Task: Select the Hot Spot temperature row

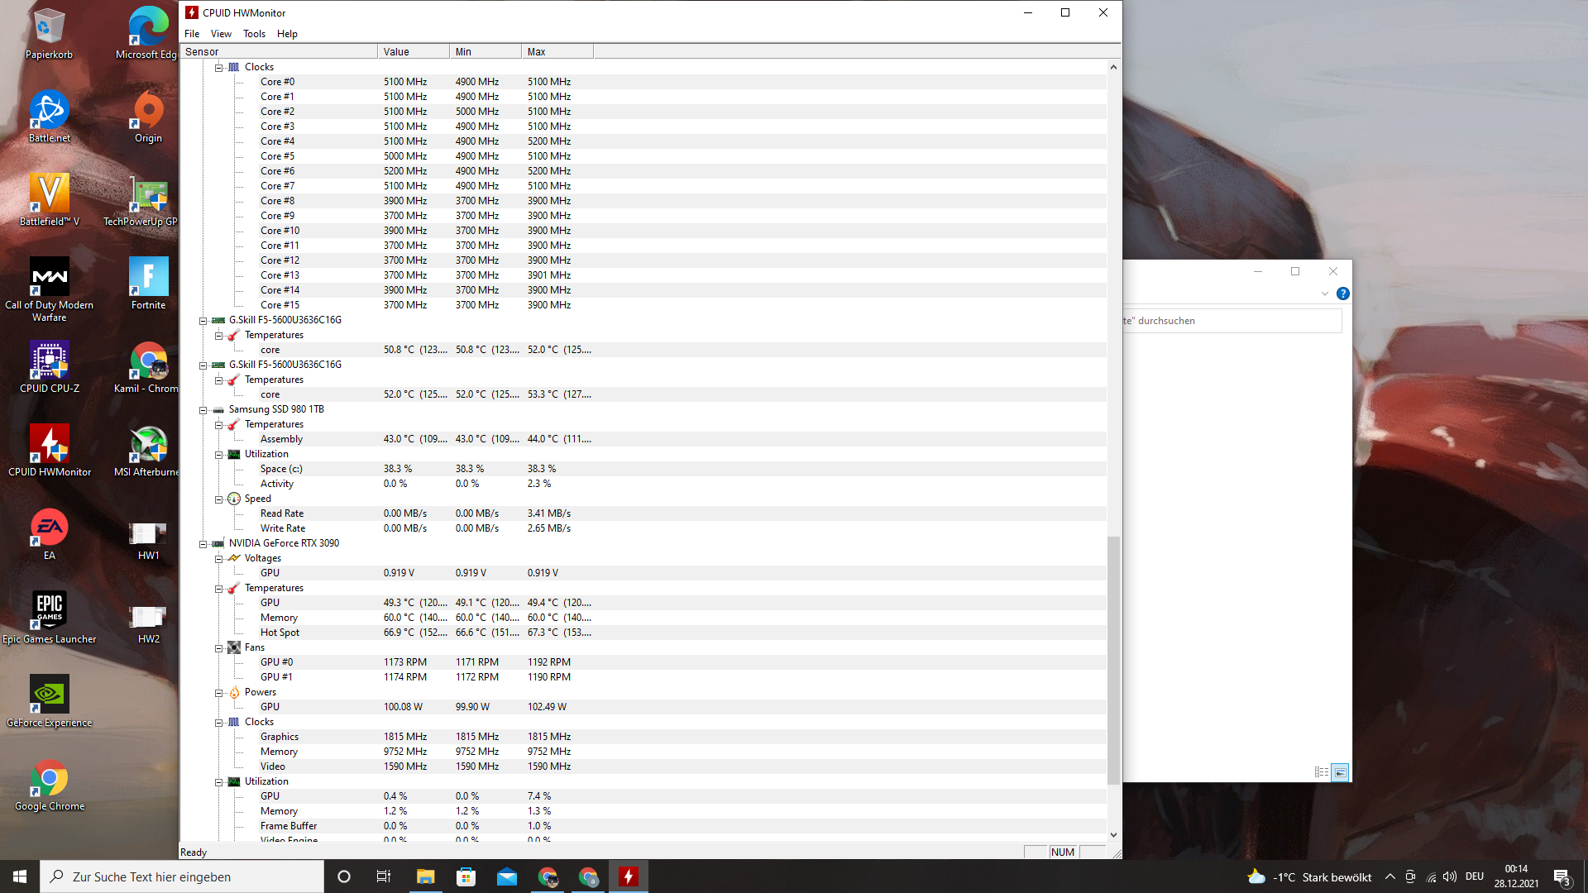Action: 280,633
